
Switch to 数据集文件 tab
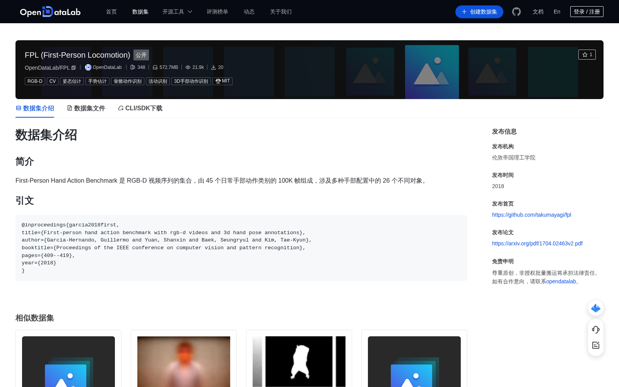[86, 108]
